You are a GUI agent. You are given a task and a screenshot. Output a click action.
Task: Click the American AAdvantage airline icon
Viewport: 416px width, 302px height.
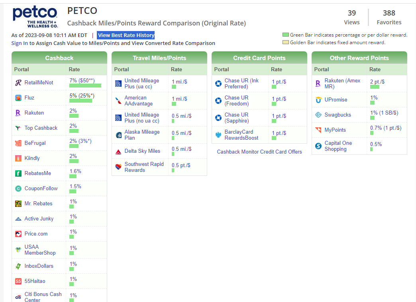(x=118, y=101)
